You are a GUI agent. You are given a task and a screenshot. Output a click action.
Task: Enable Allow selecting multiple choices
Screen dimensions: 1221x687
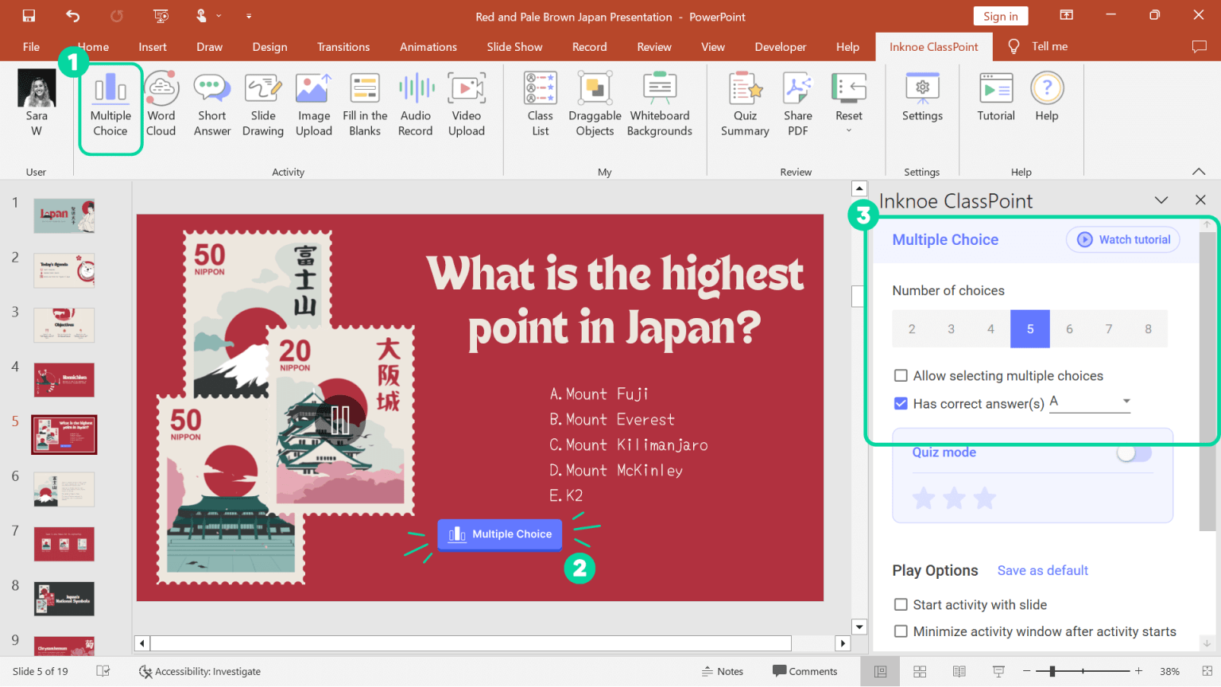(901, 375)
